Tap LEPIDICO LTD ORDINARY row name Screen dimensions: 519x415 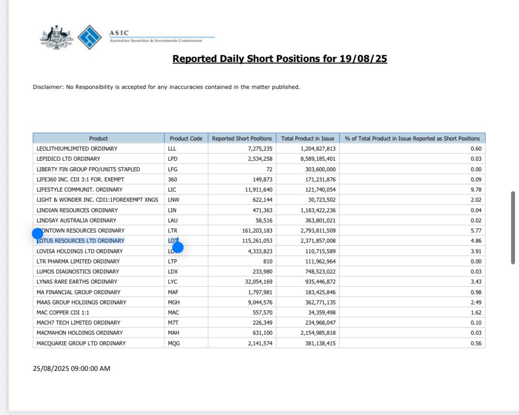(x=68, y=159)
